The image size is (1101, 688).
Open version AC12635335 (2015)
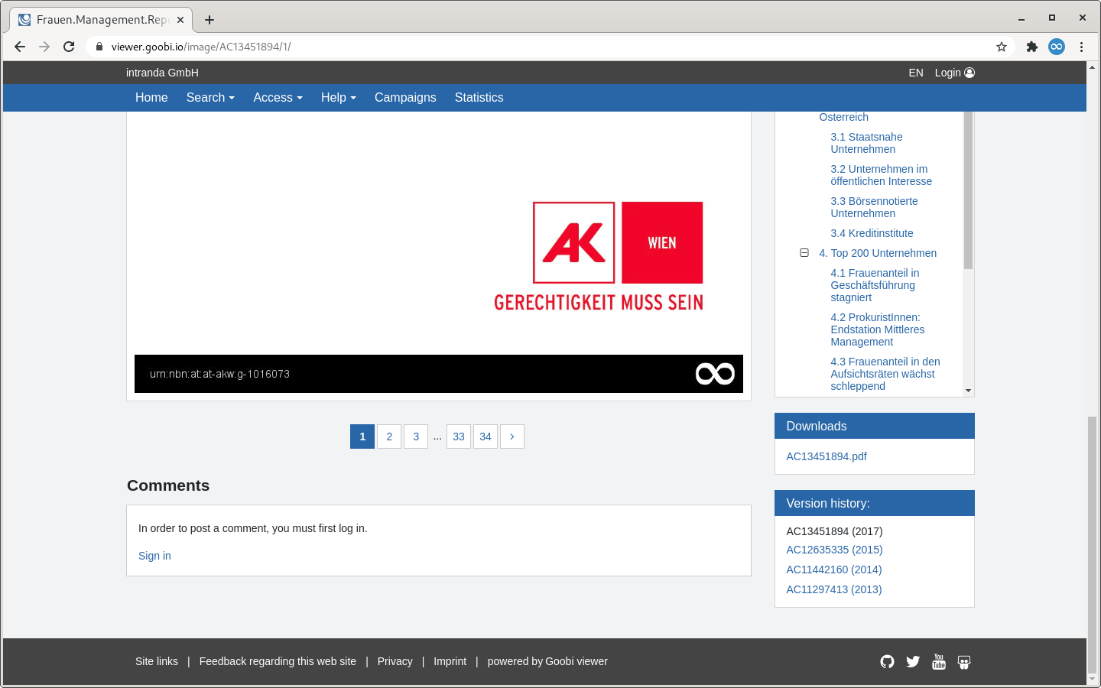[834, 550]
